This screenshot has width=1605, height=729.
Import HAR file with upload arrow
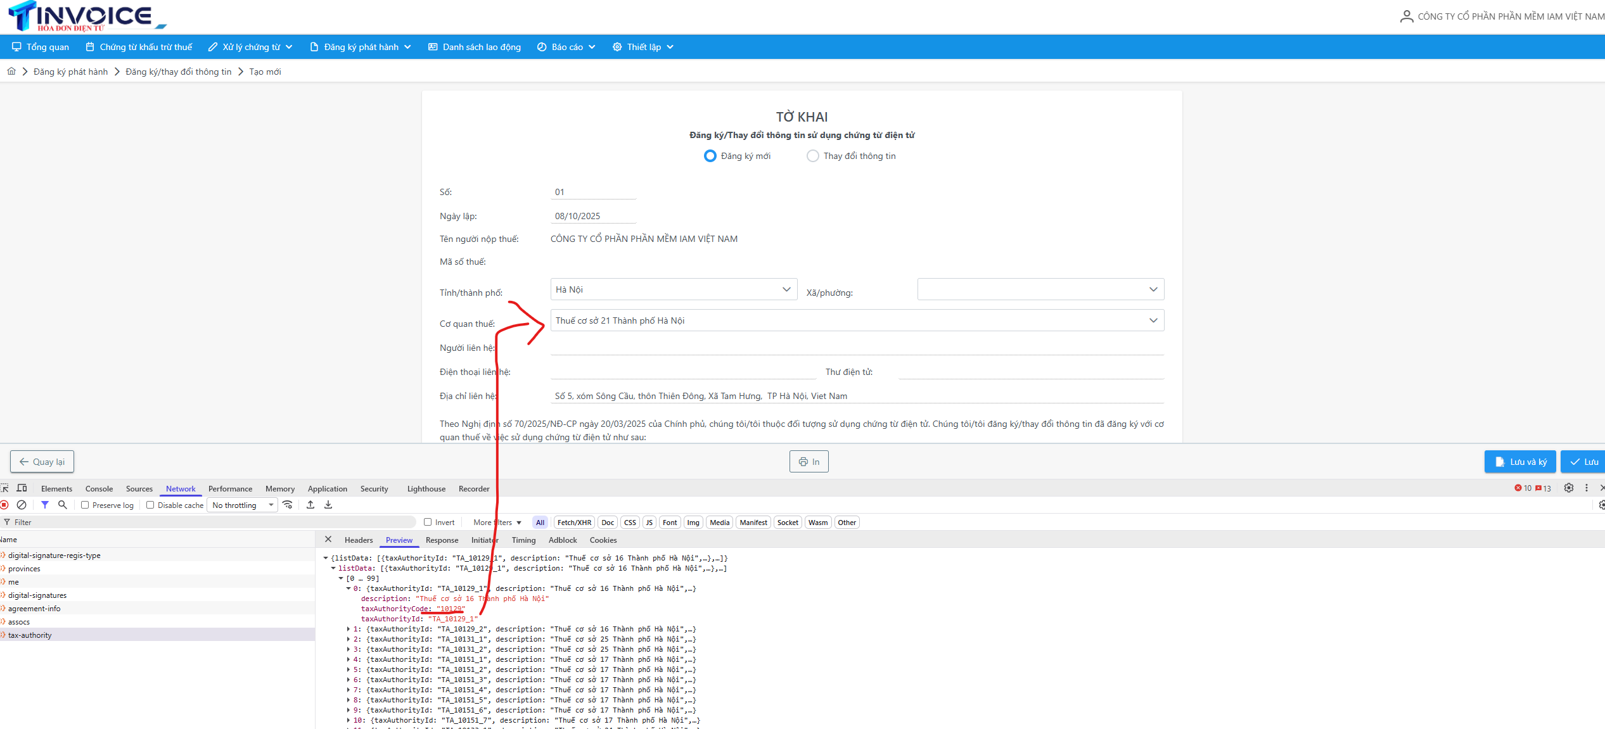310,505
